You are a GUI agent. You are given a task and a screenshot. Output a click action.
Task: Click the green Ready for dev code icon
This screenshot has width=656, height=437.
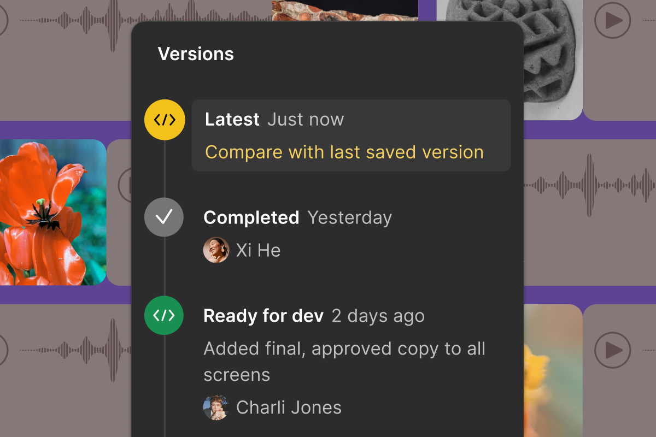164,315
